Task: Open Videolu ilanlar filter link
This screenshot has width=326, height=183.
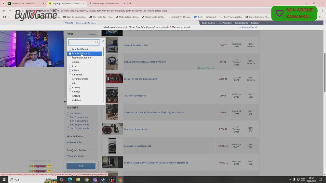Action: (74, 142)
